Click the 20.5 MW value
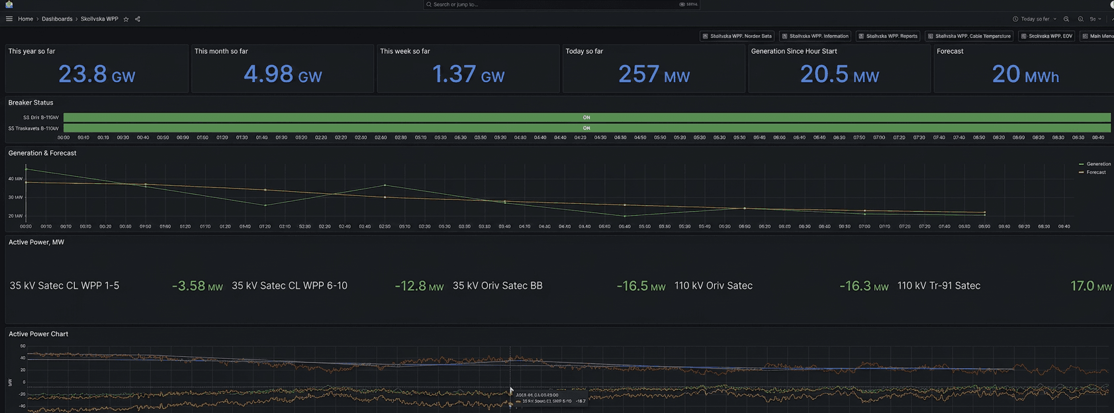 [x=839, y=74]
